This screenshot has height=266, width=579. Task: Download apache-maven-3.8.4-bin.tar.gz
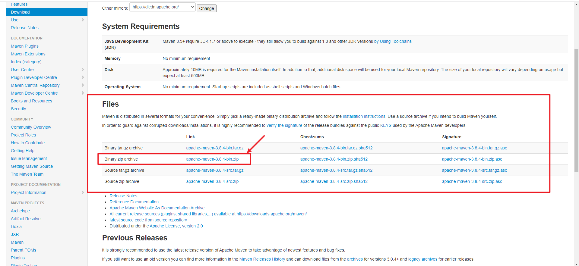tap(215, 148)
